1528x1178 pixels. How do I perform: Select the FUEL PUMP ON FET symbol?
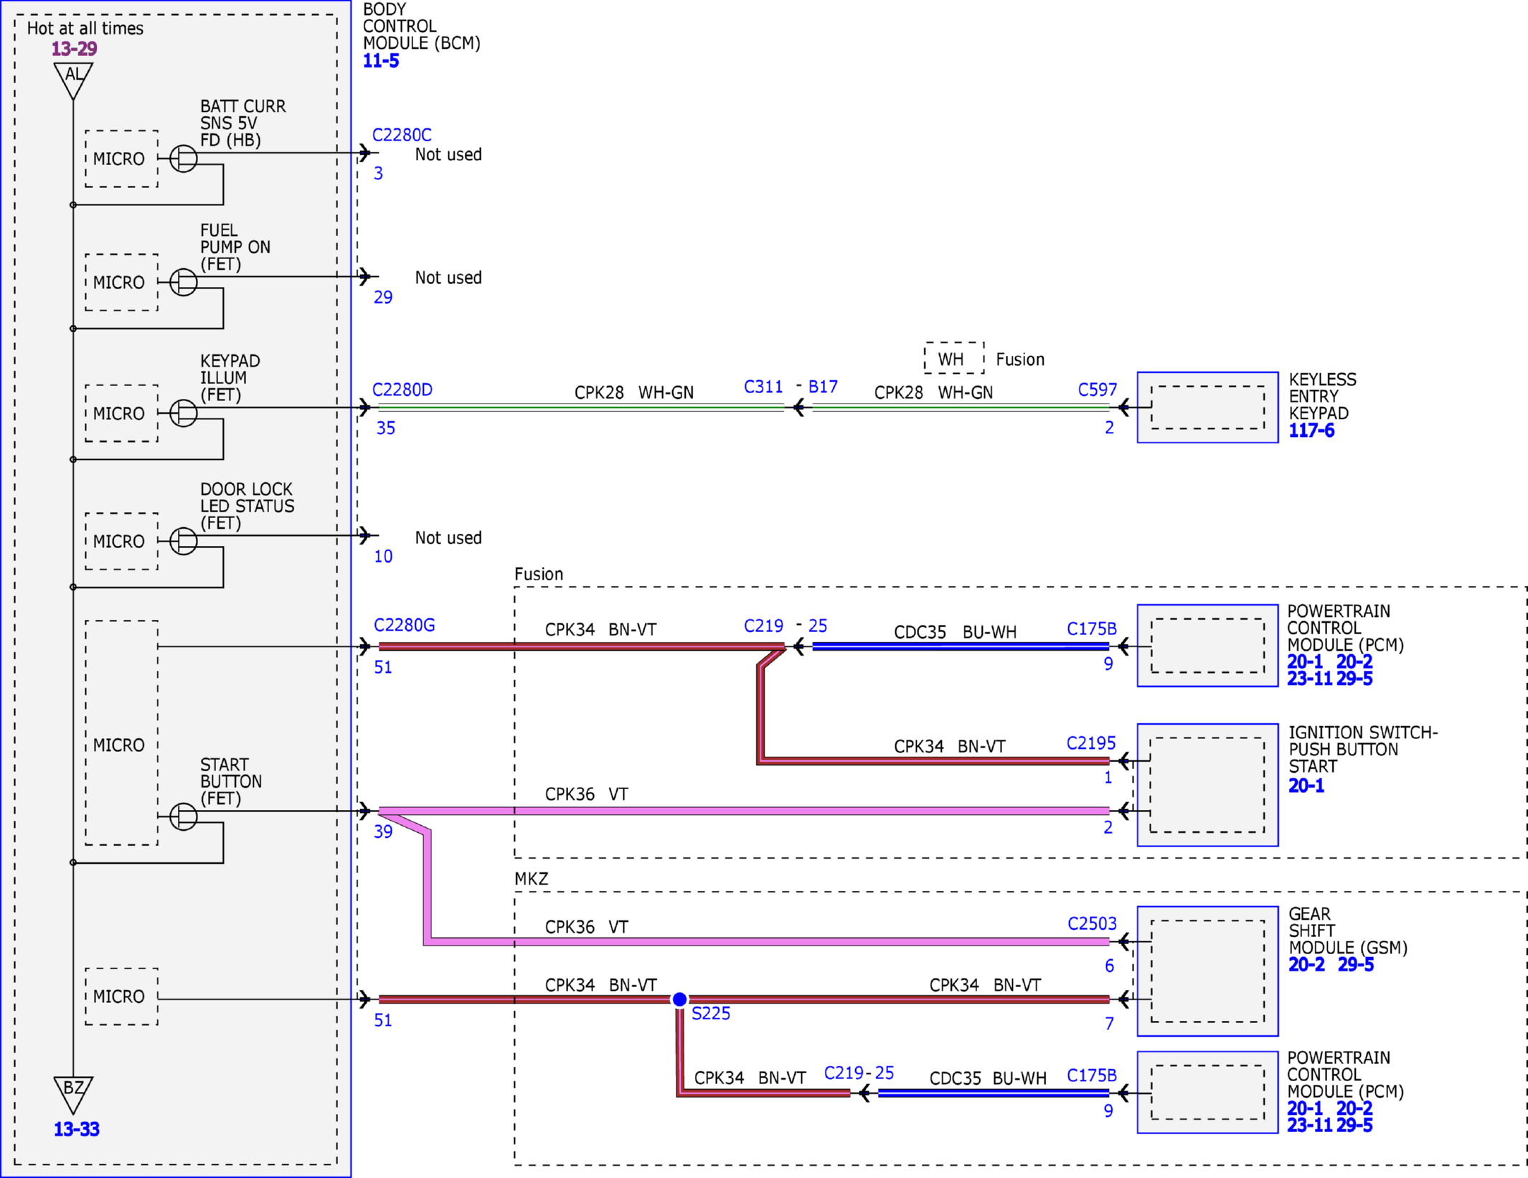(183, 282)
